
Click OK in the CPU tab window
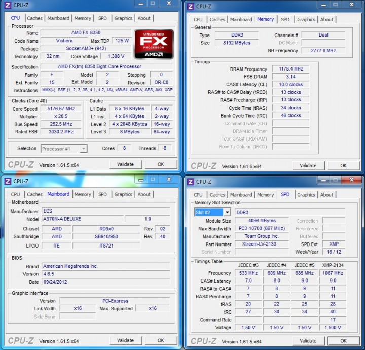coord(161,164)
